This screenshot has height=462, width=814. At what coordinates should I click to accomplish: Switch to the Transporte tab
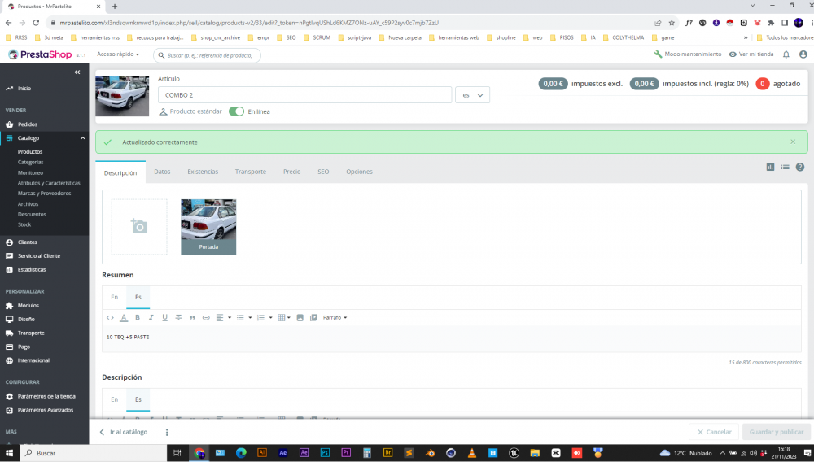point(250,172)
